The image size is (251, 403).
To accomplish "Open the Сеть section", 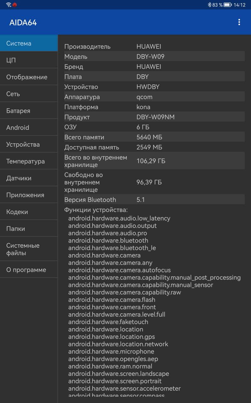I will pyautogui.click(x=29, y=94).
